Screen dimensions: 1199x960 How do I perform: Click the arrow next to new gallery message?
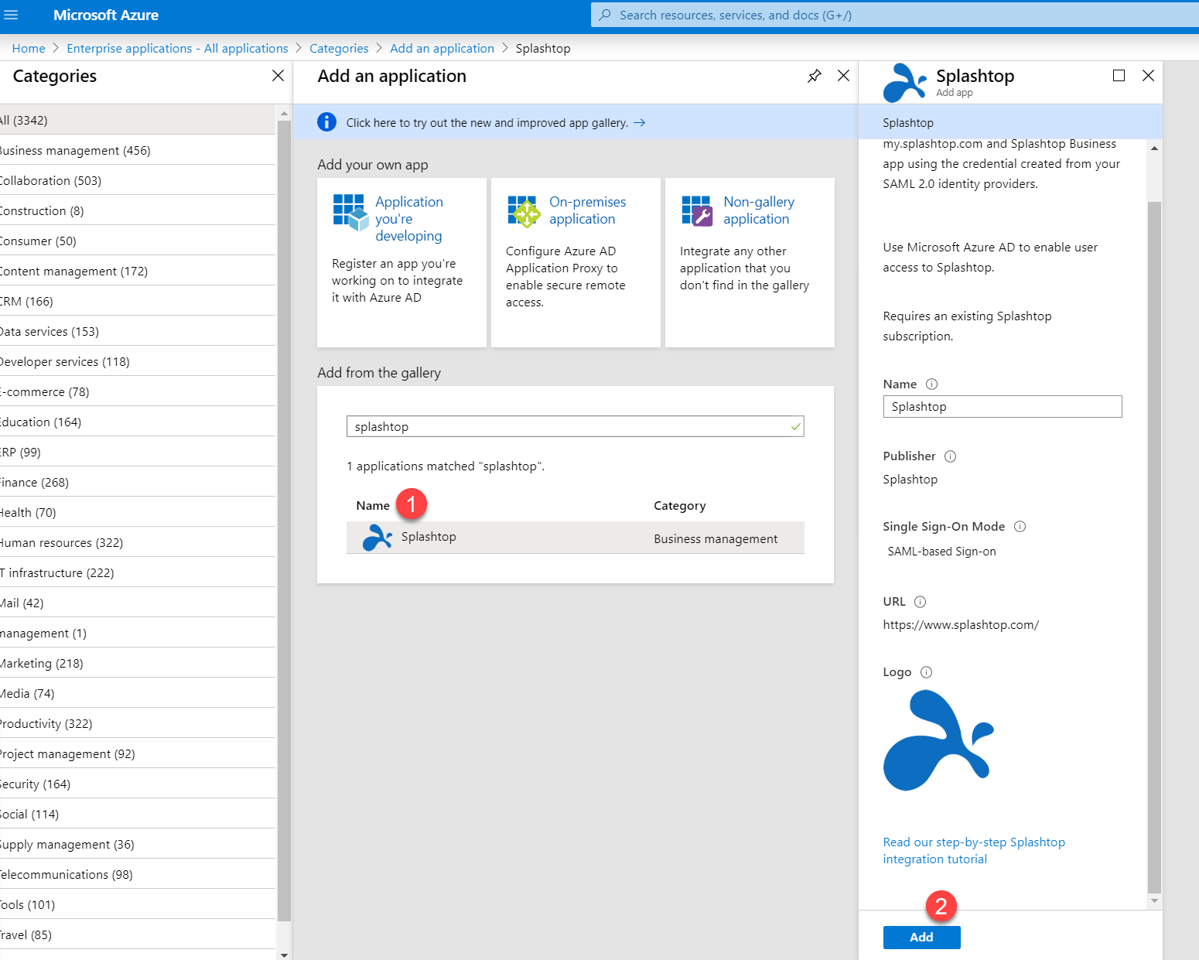pos(639,122)
